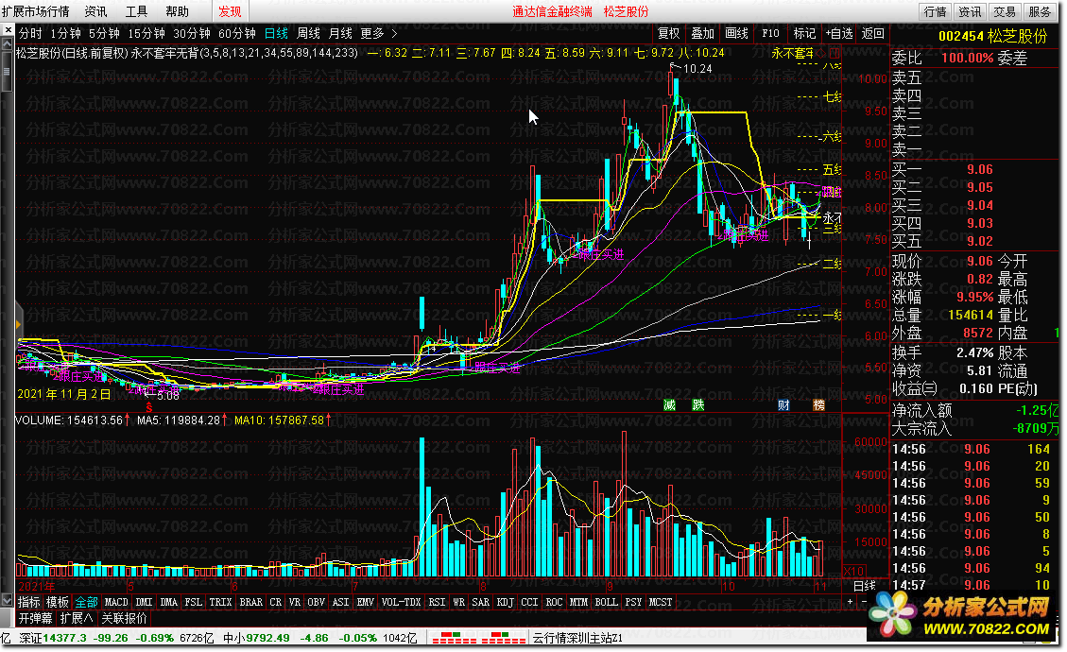Click the 002454 松芝股份 stock title

click(993, 36)
